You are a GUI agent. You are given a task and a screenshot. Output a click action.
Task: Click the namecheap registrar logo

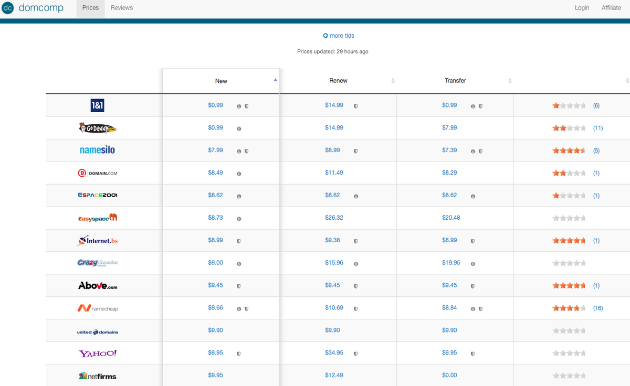pos(98,308)
